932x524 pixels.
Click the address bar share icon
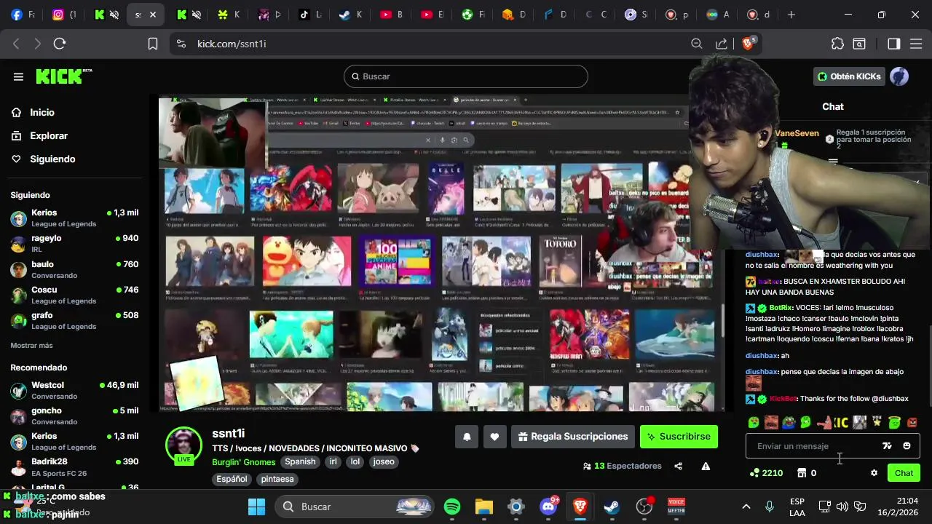722,44
